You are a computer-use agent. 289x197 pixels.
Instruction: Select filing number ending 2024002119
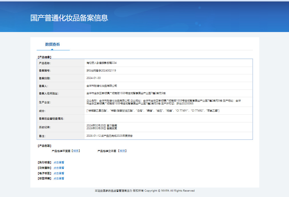pyautogui.click(x=101, y=71)
